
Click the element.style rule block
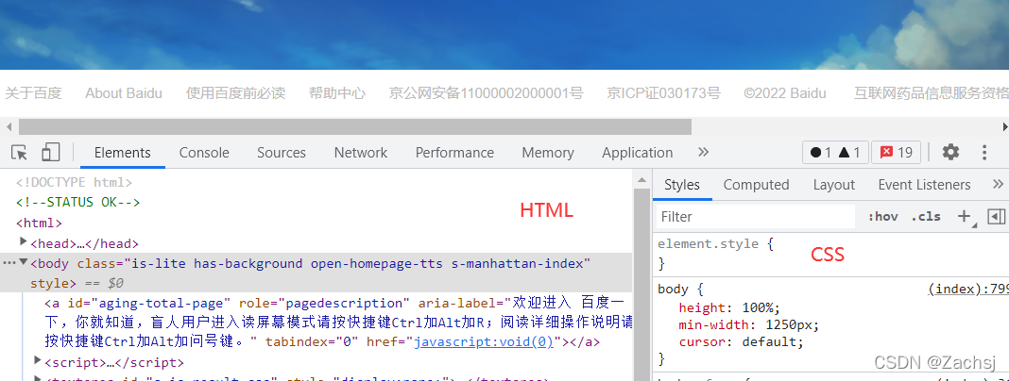(830, 253)
